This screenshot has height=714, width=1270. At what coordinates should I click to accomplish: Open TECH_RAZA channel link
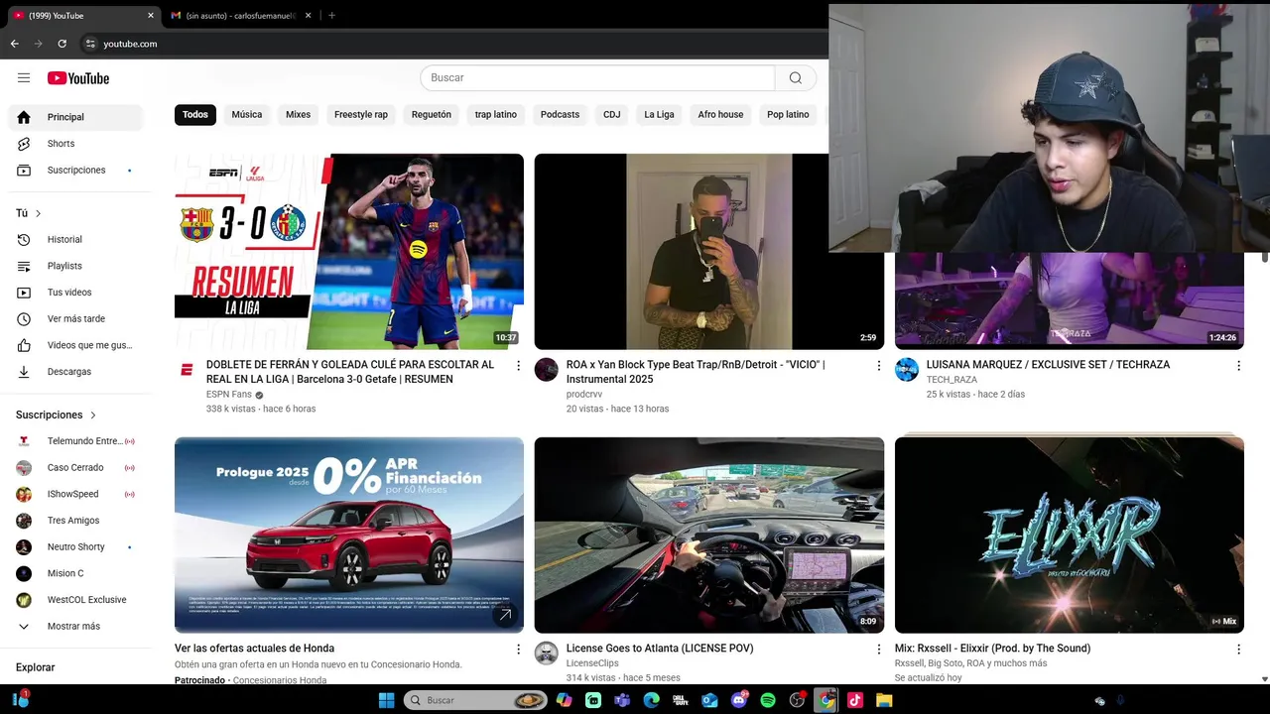click(x=952, y=380)
